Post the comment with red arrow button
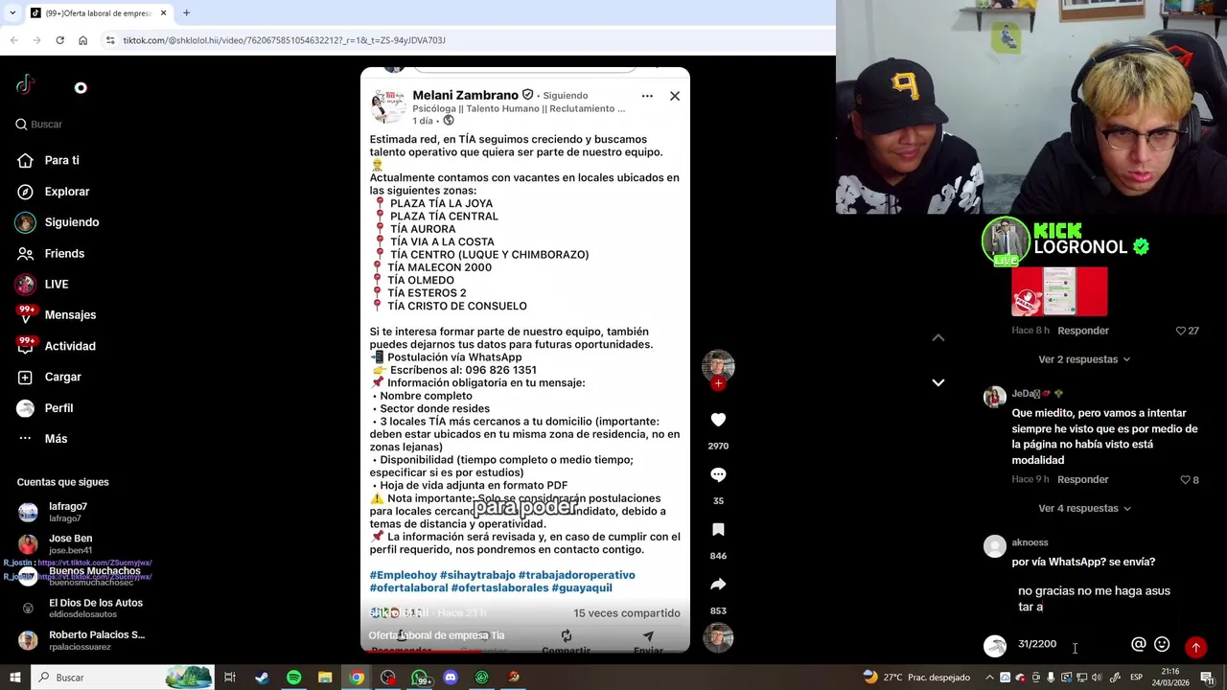Viewport: 1227px width, 690px height. (x=1195, y=647)
